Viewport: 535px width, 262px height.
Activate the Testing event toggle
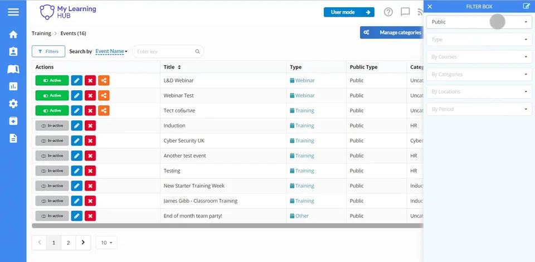(x=52, y=171)
